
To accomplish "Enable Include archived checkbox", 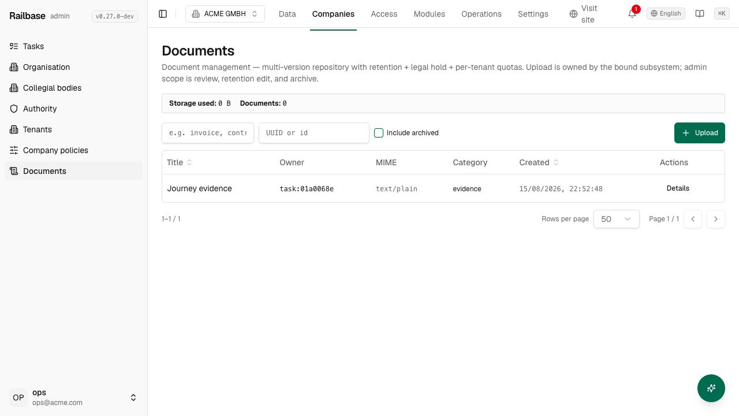I will click(379, 133).
